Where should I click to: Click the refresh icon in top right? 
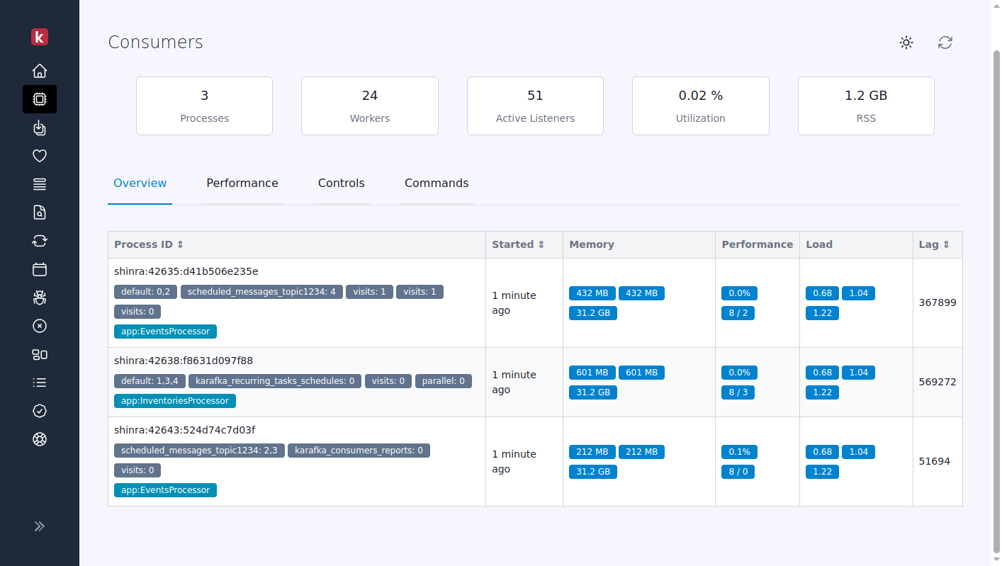[945, 43]
